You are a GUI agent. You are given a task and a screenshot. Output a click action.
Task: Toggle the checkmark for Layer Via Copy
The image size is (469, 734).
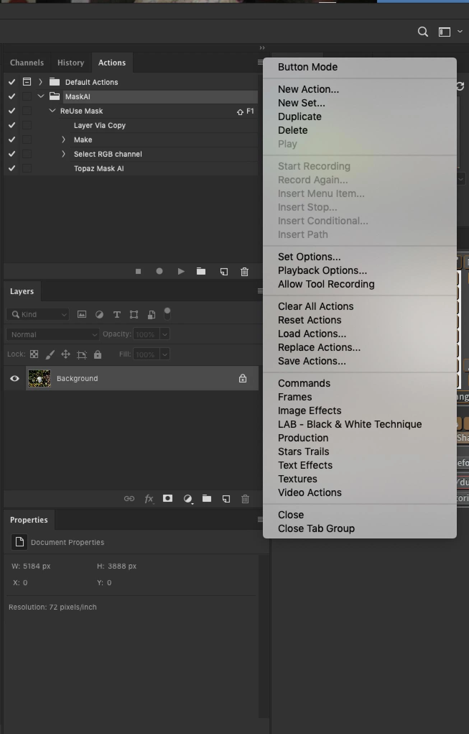(x=12, y=125)
